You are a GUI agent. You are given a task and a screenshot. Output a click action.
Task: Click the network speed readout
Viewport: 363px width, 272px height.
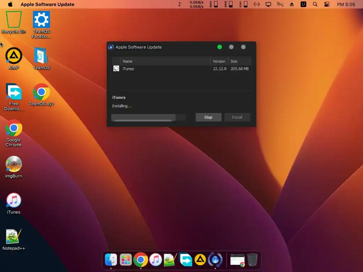[x=196, y=4]
